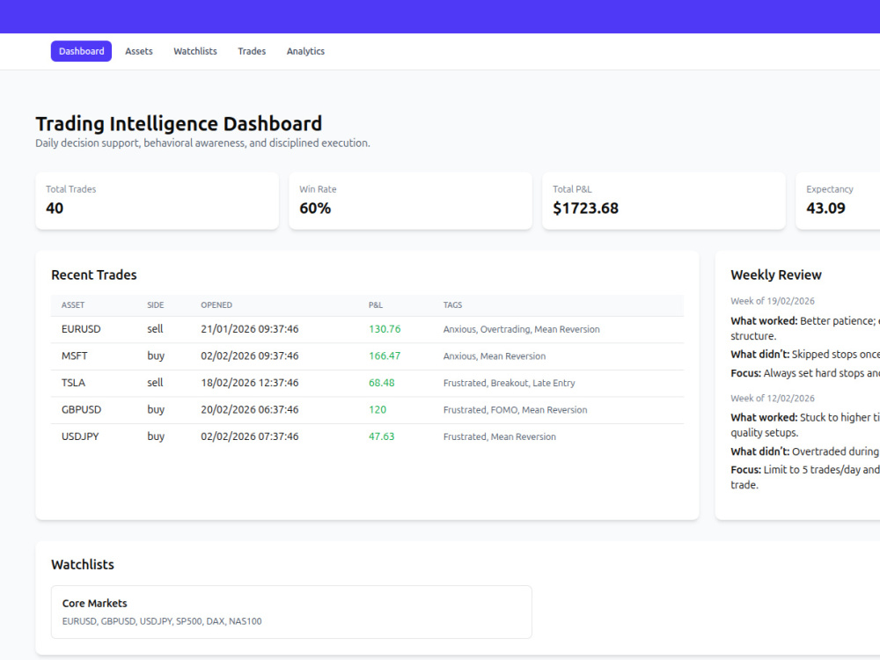This screenshot has height=660, width=880.
Task: Go to the Watchlists tab
Action: (195, 51)
